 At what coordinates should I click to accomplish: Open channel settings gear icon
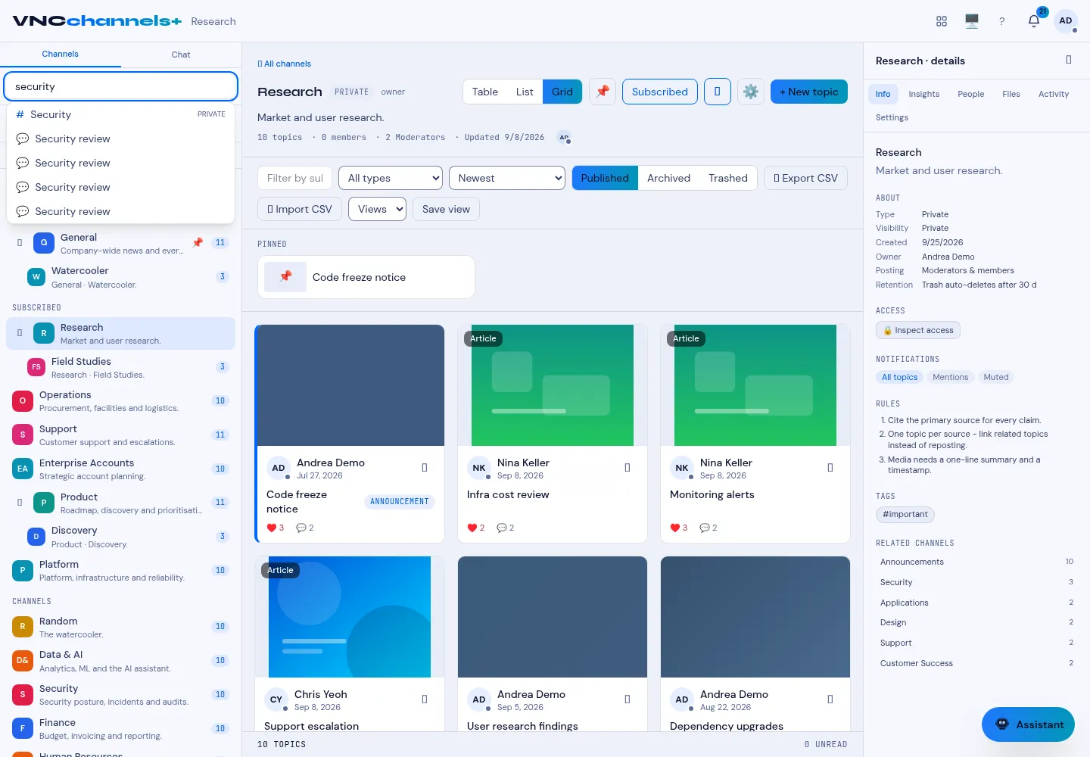(x=751, y=92)
